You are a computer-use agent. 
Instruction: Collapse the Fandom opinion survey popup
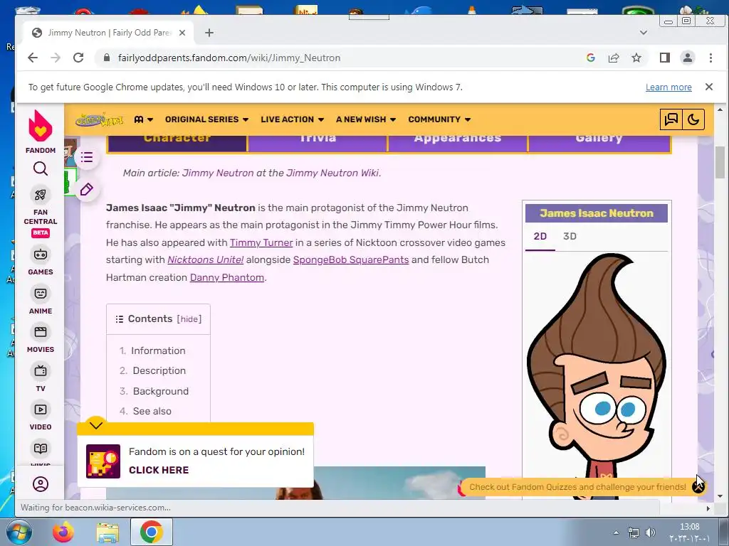pyautogui.click(x=96, y=425)
